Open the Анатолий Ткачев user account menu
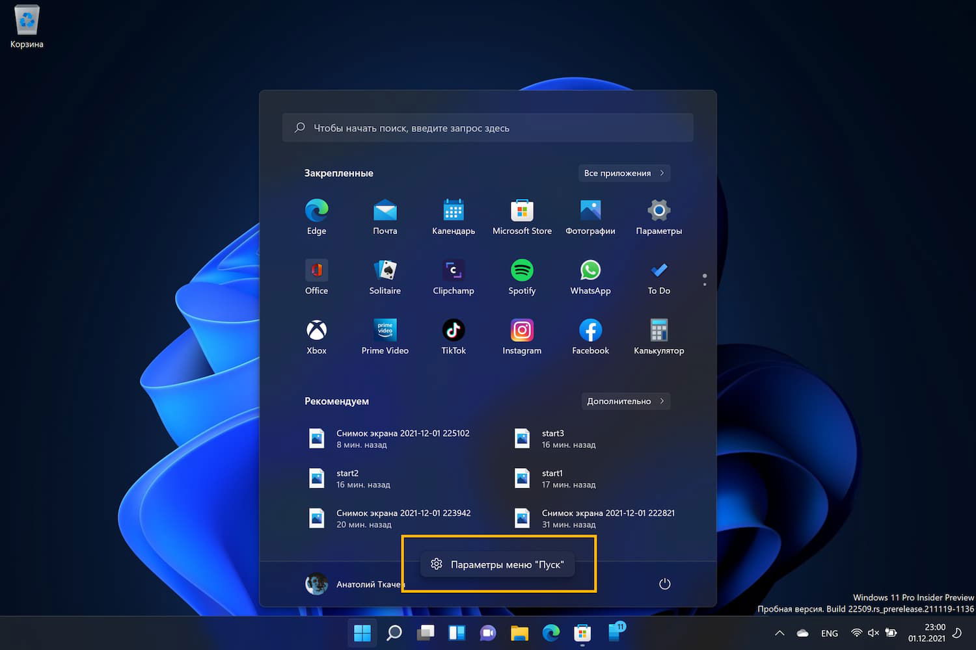 click(x=353, y=584)
